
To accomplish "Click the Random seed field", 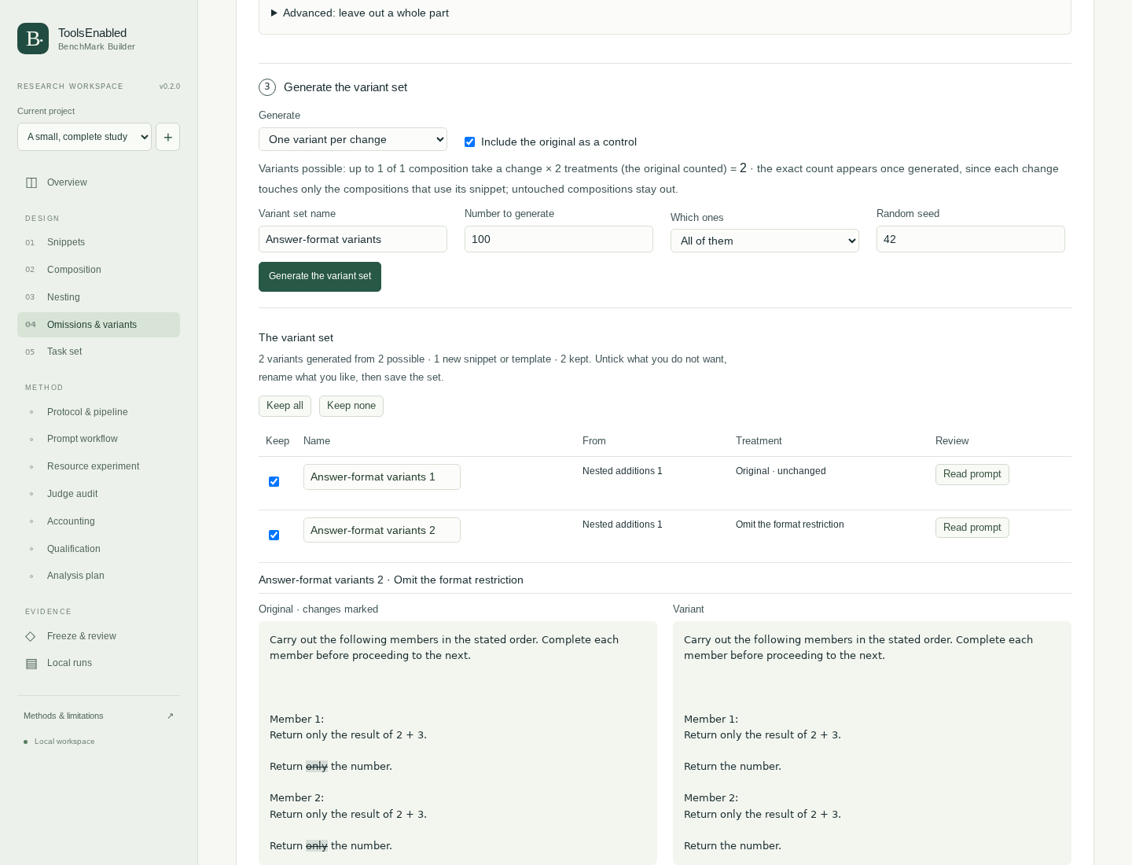I will coord(971,239).
